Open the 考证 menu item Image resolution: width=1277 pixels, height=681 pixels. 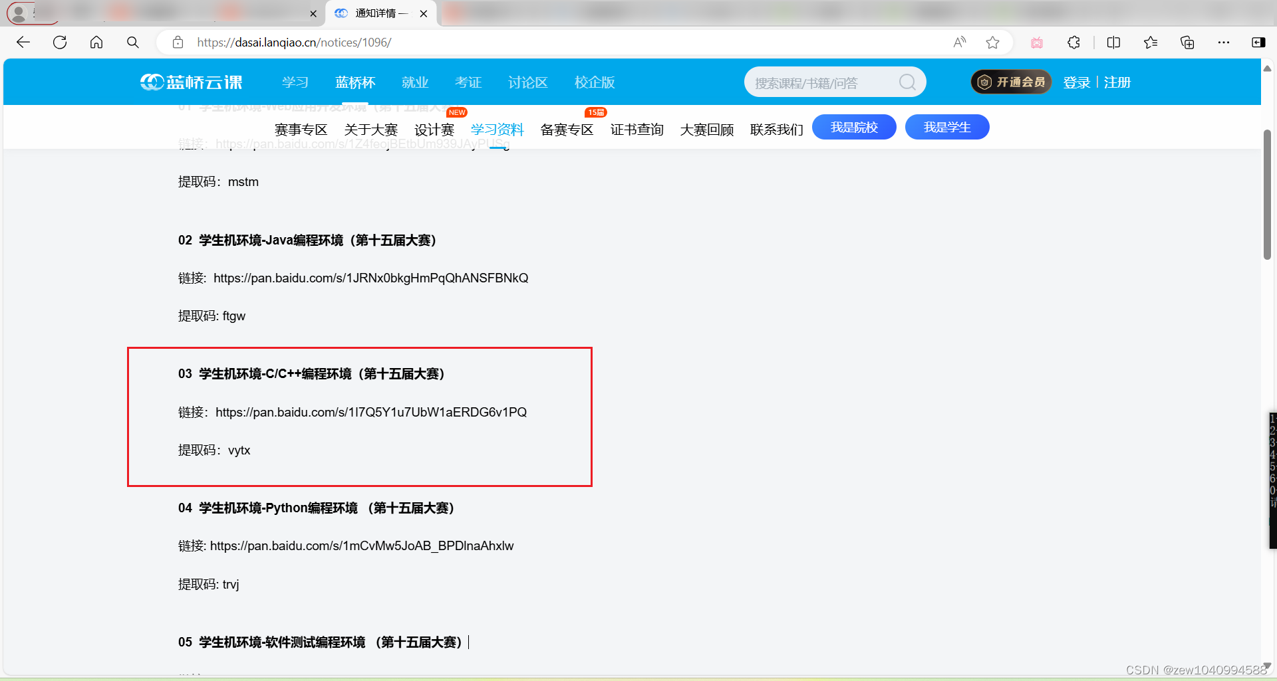[468, 82]
